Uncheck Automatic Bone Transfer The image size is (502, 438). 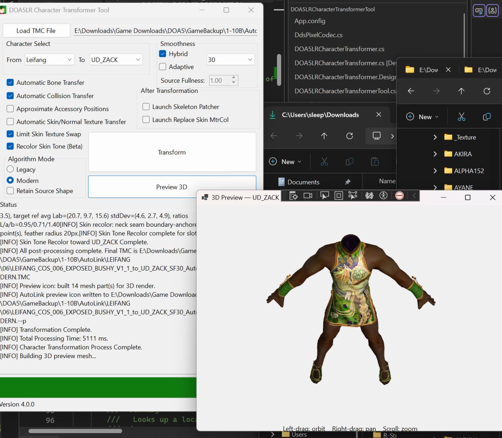(x=11, y=82)
